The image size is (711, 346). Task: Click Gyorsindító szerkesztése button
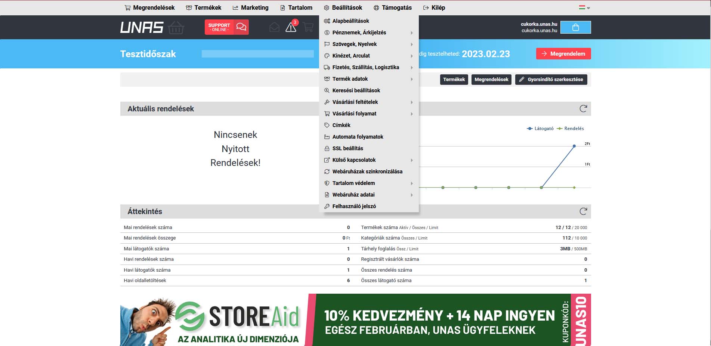(x=551, y=80)
